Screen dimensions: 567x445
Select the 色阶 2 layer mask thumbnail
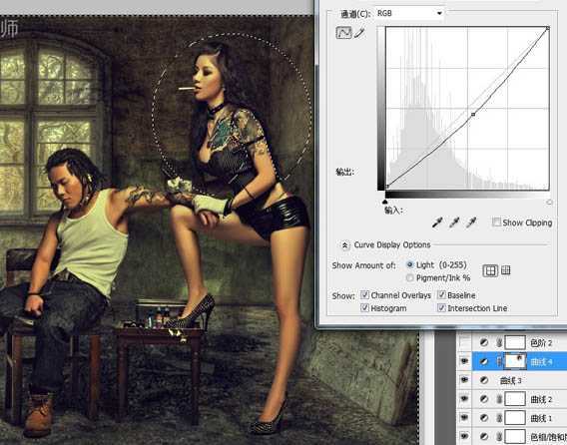click(514, 342)
